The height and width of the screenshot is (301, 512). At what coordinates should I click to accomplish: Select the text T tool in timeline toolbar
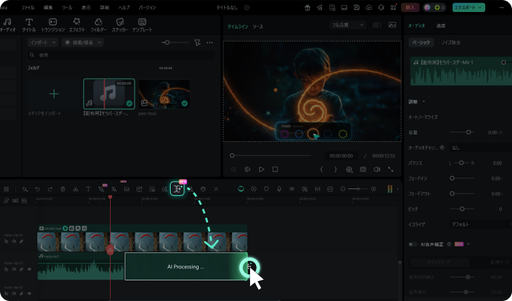(88, 189)
